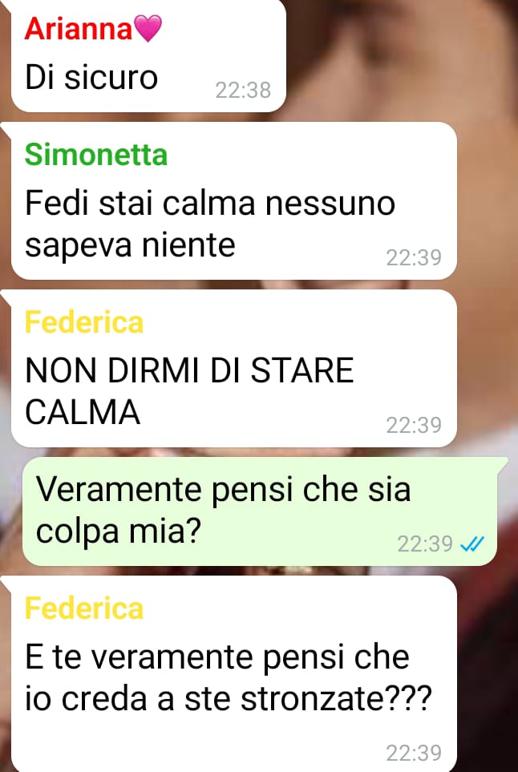Tap the 22:39 timestamp on Simonetta's message
The width and height of the screenshot is (518, 772).
(414, 257)
